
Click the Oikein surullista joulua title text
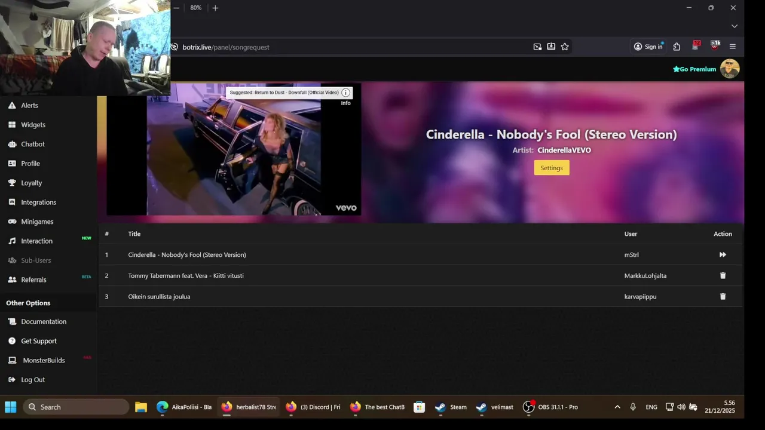tap(159, 297)
